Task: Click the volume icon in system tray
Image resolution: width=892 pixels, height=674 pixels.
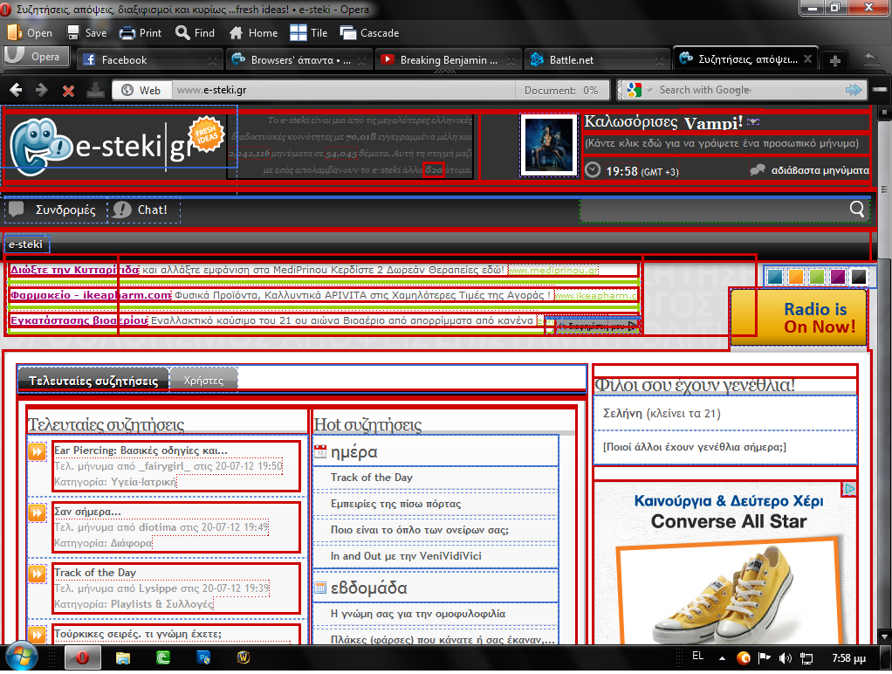Action: 785,658
